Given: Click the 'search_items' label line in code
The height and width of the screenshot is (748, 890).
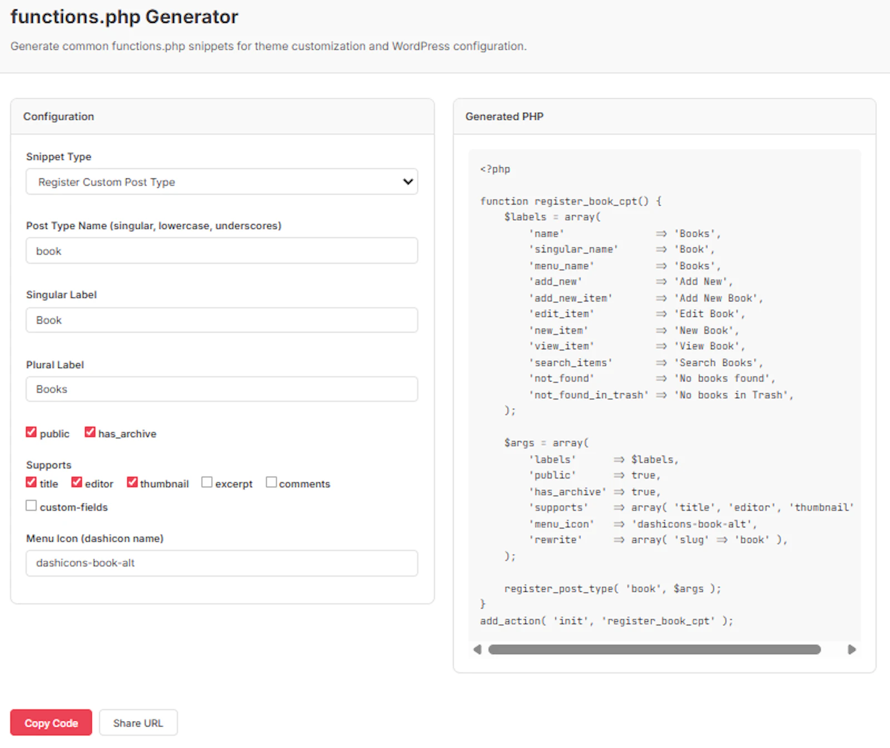Looking at the screenshot, I should point(646,363).
